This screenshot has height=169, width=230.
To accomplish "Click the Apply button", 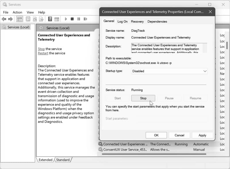I will (202, 135).
